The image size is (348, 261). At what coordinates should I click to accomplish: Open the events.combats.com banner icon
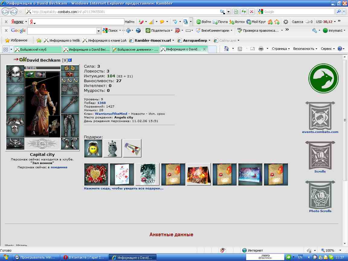point(320,116)
